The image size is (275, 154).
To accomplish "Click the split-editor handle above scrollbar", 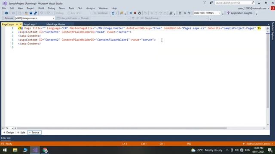I will 268,28.
